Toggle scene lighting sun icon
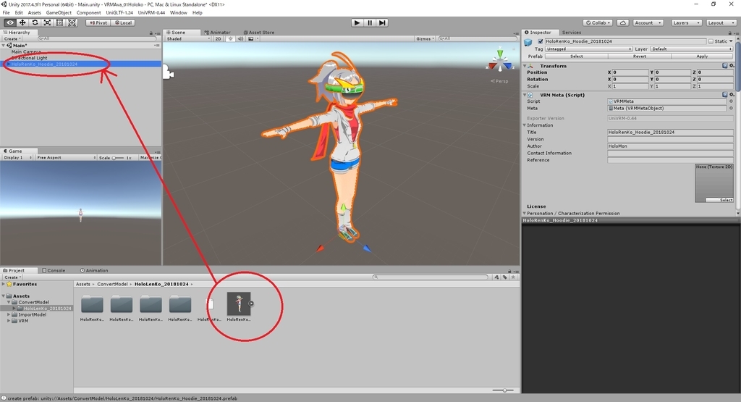 (230, 39)
